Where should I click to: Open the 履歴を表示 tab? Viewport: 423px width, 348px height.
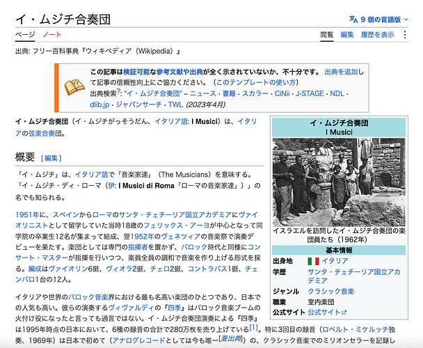pos(377,35)
